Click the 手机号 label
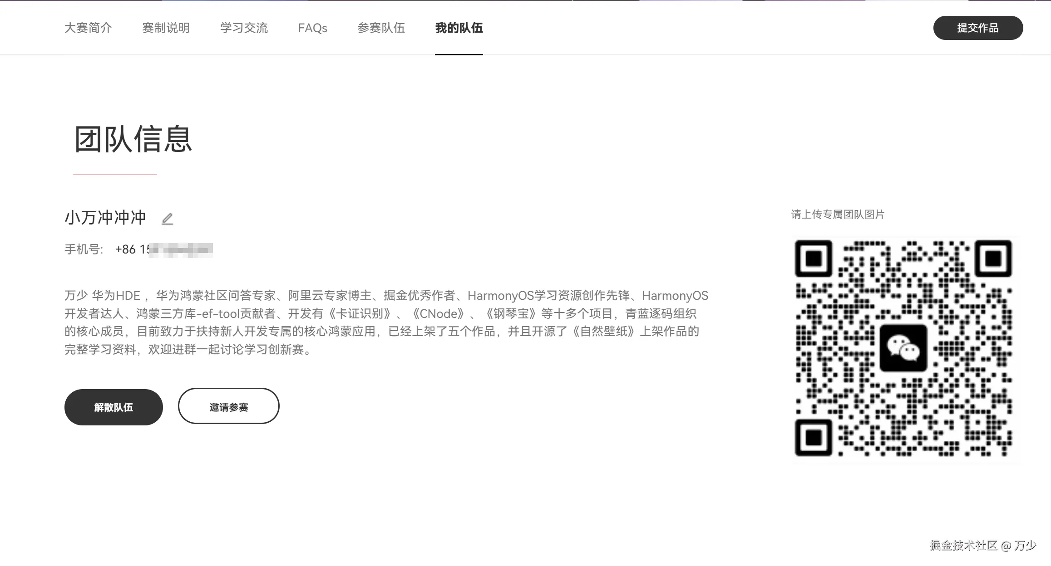The image size is (1051, 566). pyautogui.click(x=83, y=249)
